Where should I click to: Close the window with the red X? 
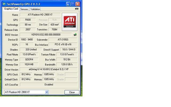pyautogui.click(x=78, y=4)
